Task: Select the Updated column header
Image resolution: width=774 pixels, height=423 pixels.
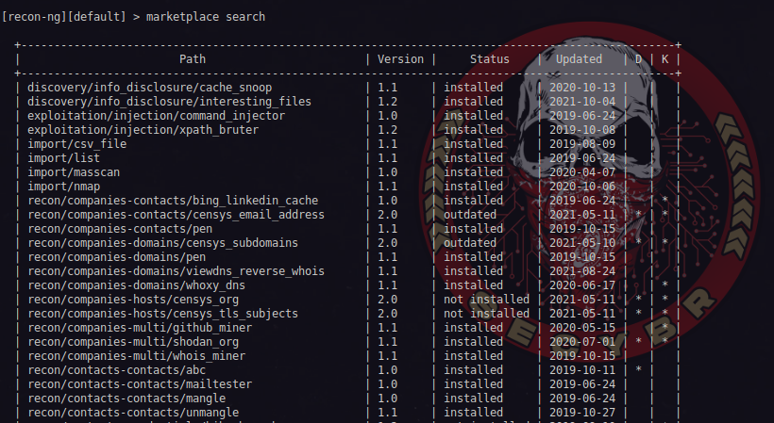Action: (x=579, y=58)
